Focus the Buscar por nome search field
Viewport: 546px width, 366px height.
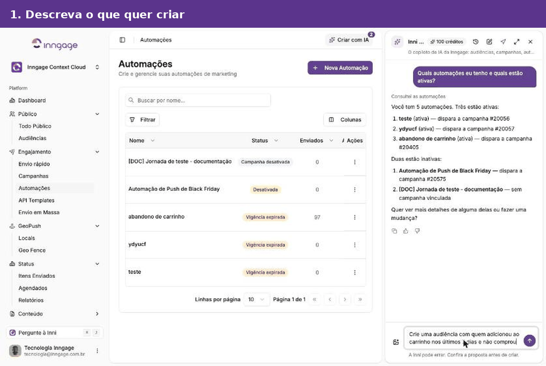pos(198,100)
